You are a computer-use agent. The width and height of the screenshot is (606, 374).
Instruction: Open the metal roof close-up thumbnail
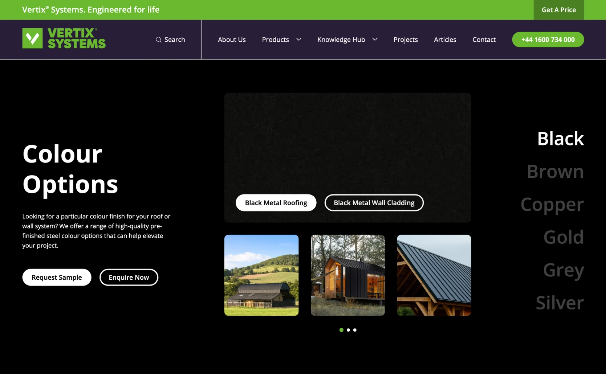(434, 275)
